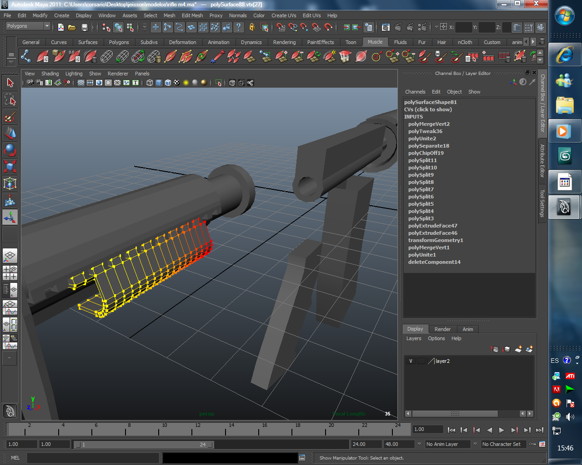
Task: Toggle lock of the current selection
Action: pyautogui.click(x=251, y=27)
